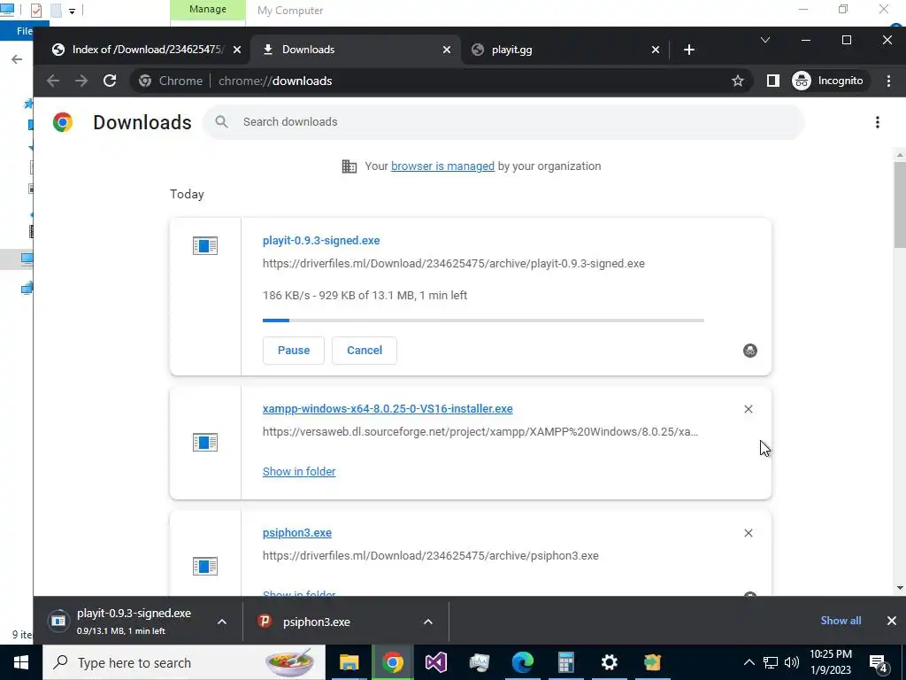Open the tab search chevron dropdown
906x680 pixels.
tap(765, 40)
